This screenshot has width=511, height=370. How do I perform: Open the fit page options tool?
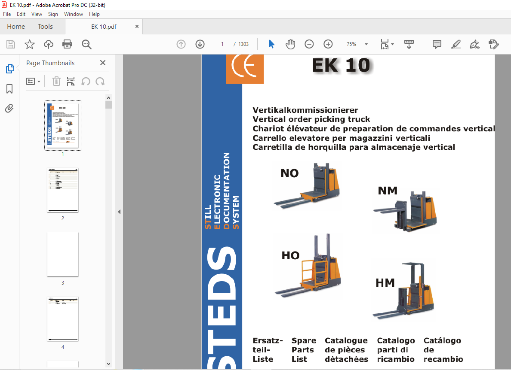pyautogui.click(x=385, y=44)
